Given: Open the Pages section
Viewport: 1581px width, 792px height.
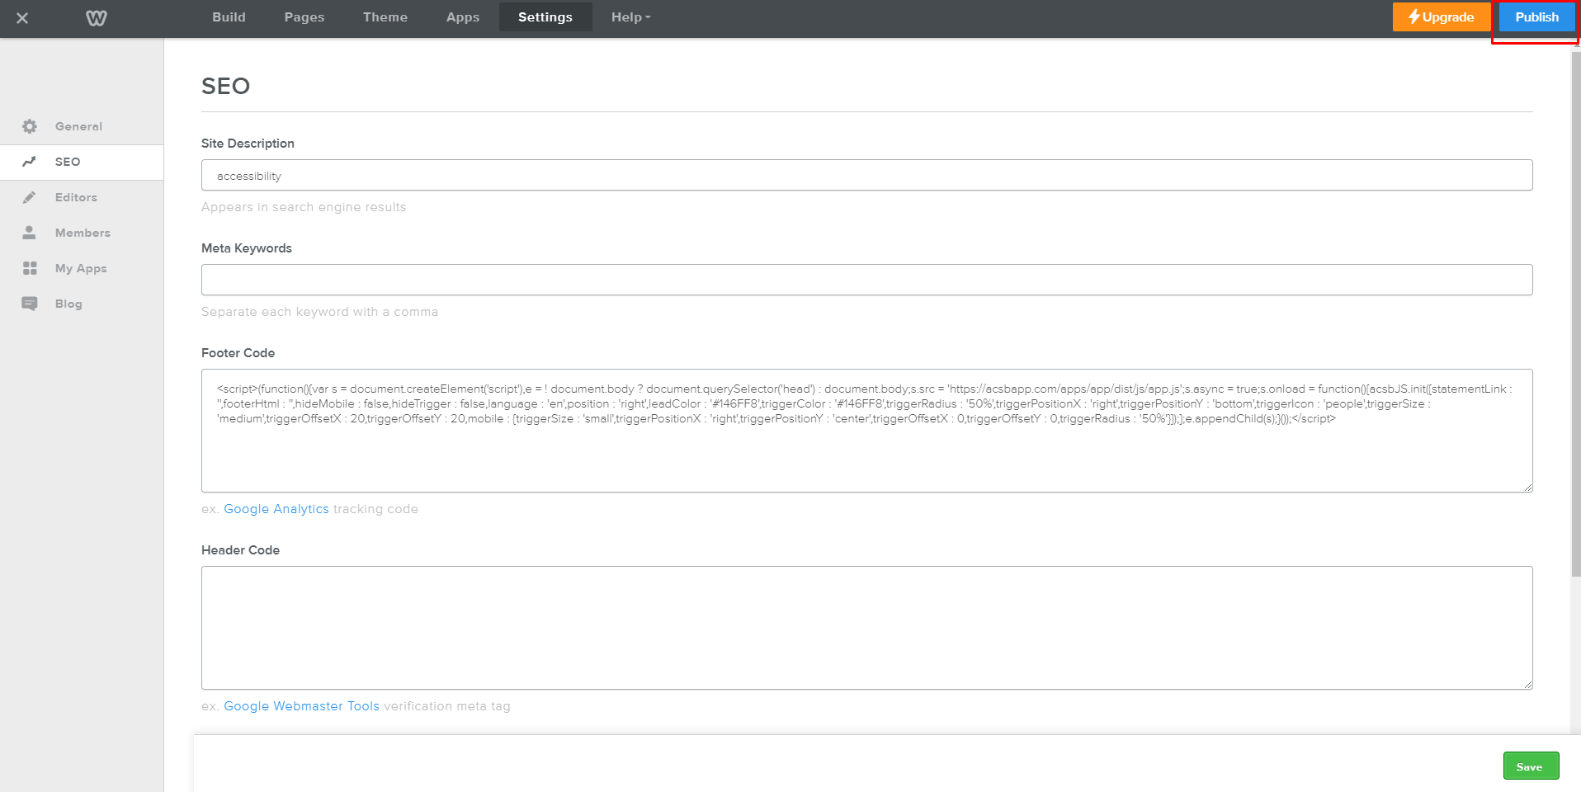Looking at the screenshot, I should click(x=304, y=16).
